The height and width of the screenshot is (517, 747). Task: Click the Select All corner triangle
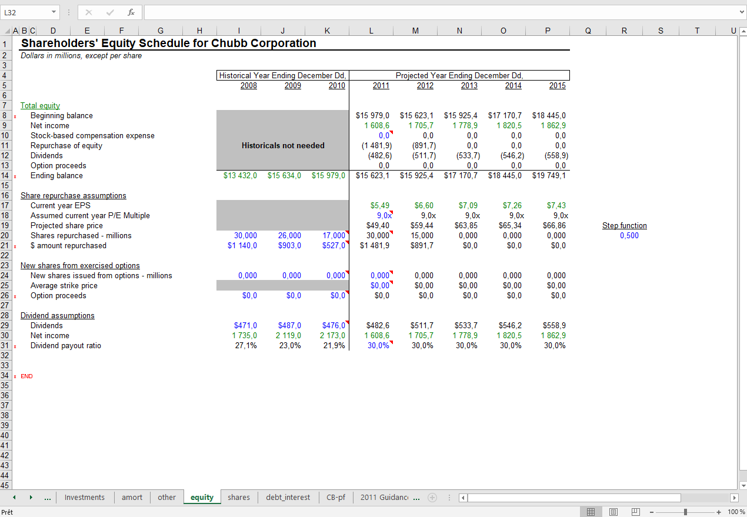pyautogui.click(x=6, y=31)
